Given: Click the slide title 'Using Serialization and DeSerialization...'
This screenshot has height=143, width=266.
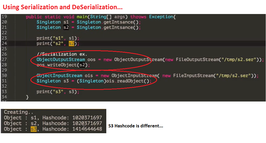Looking at the screenshot, I should pos(63,7).
